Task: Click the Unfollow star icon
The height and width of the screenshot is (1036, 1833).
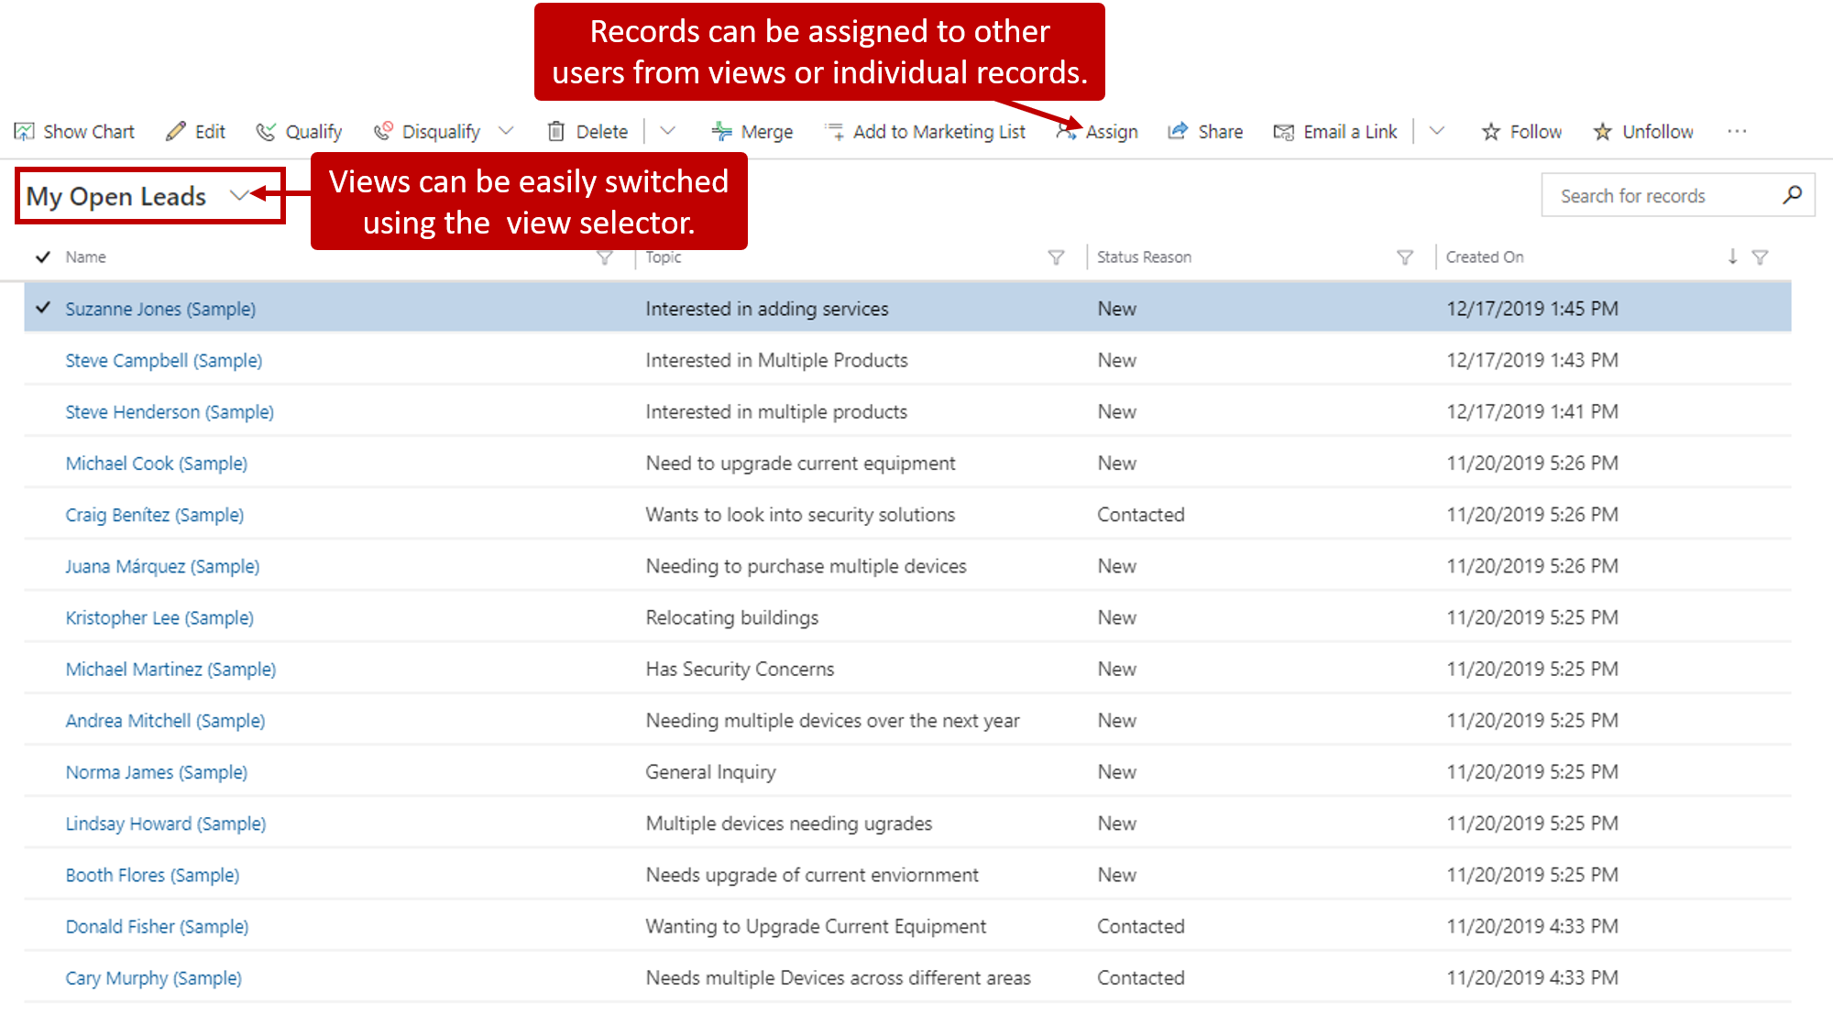Action: pyautogui.click(x=1602, y=132)
